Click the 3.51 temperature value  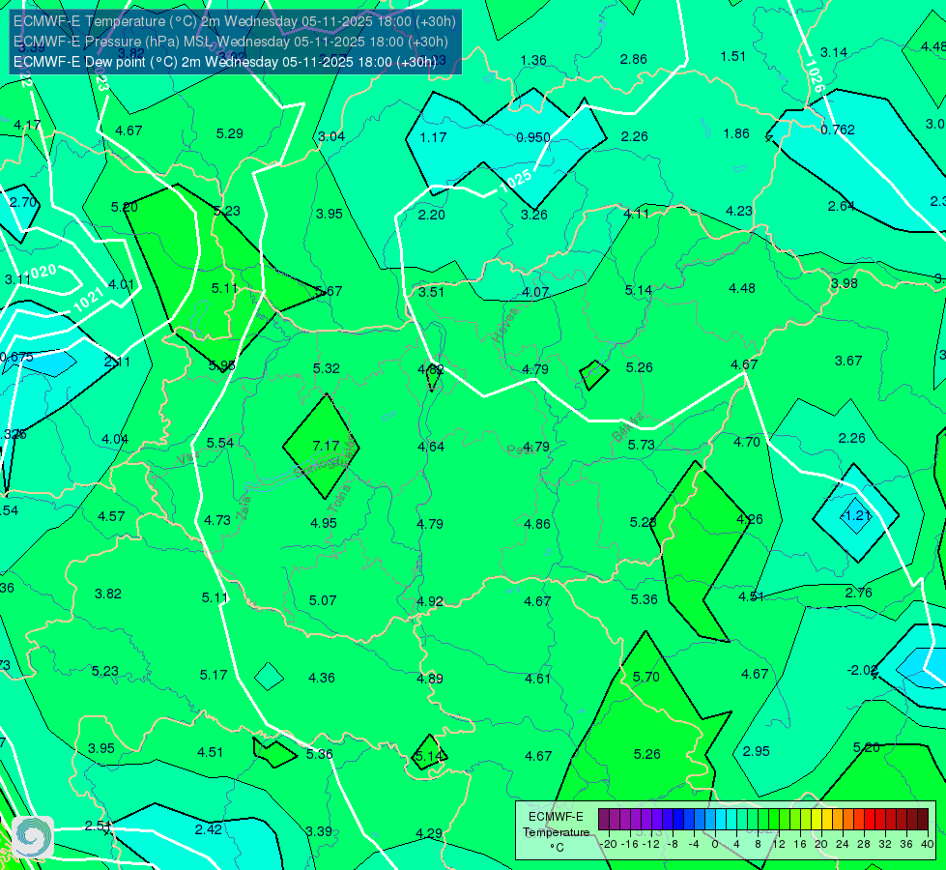[x=431, y=292]
